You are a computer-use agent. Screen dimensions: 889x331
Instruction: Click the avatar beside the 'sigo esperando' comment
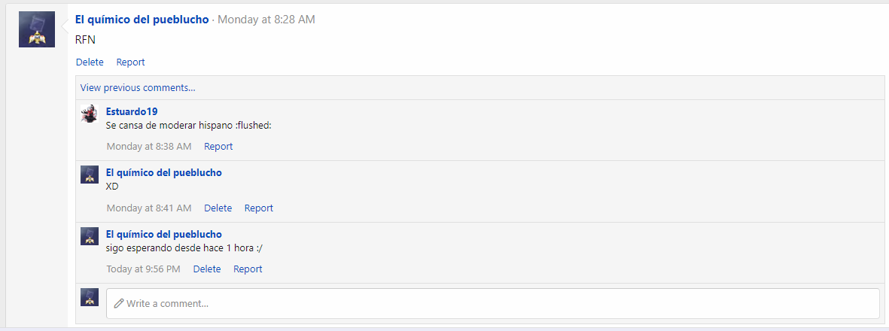click(x=90, y=236)
